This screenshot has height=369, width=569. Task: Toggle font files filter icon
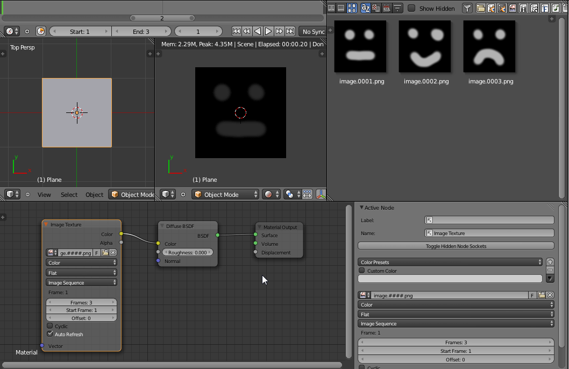(x=545, y=8)
